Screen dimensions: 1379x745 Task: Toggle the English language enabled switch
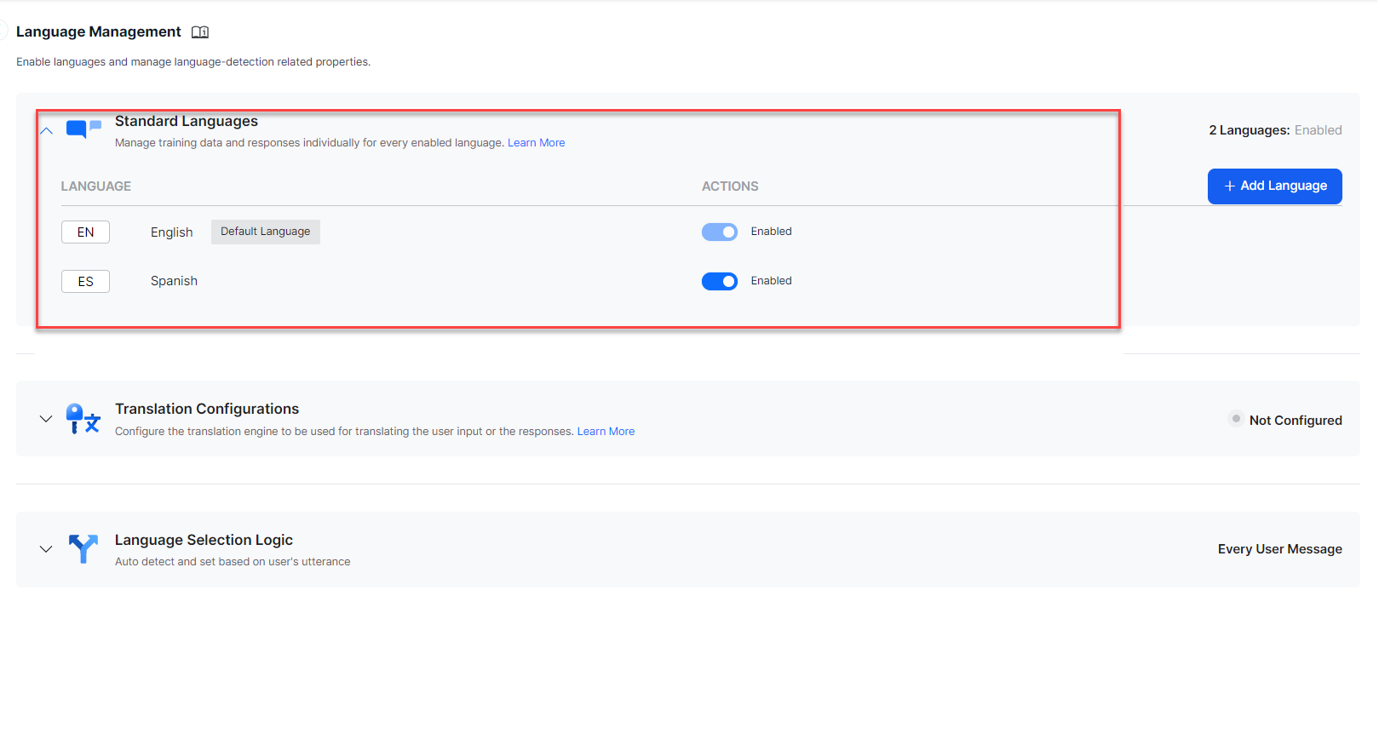[x=720, y=232]
